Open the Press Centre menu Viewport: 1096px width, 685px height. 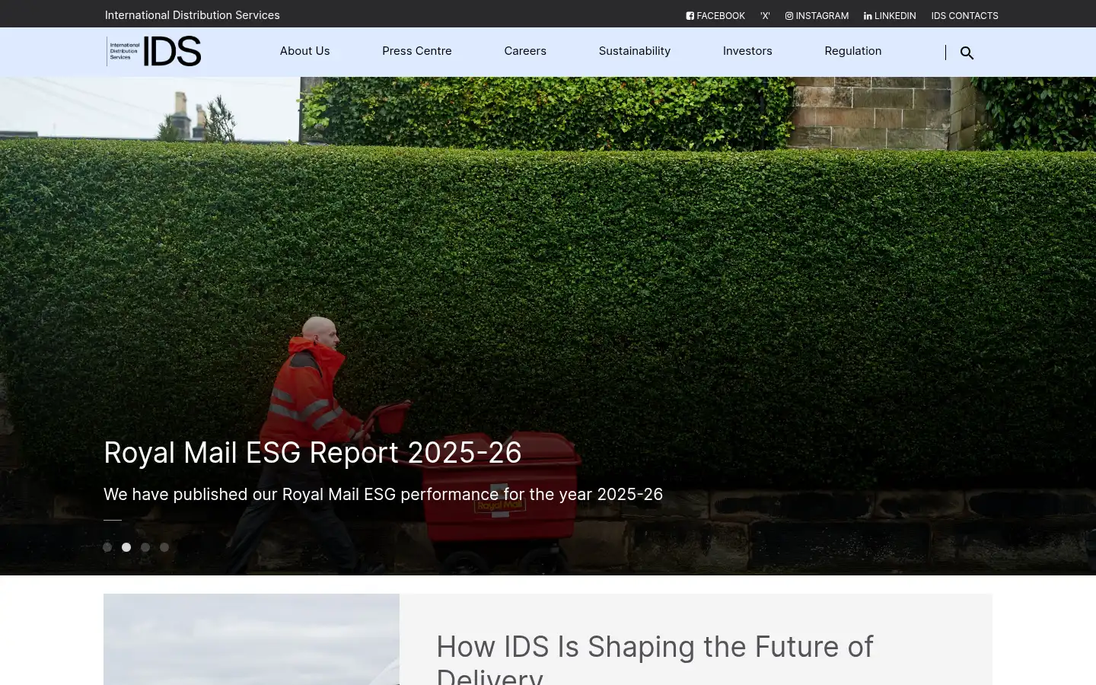coord(417,51)
